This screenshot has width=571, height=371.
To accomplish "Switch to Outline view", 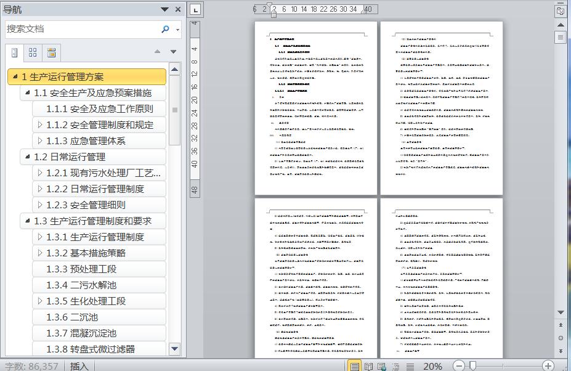I will 396,366.
